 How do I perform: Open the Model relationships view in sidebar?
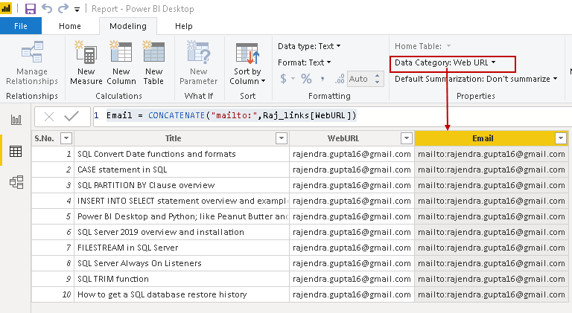16,182
